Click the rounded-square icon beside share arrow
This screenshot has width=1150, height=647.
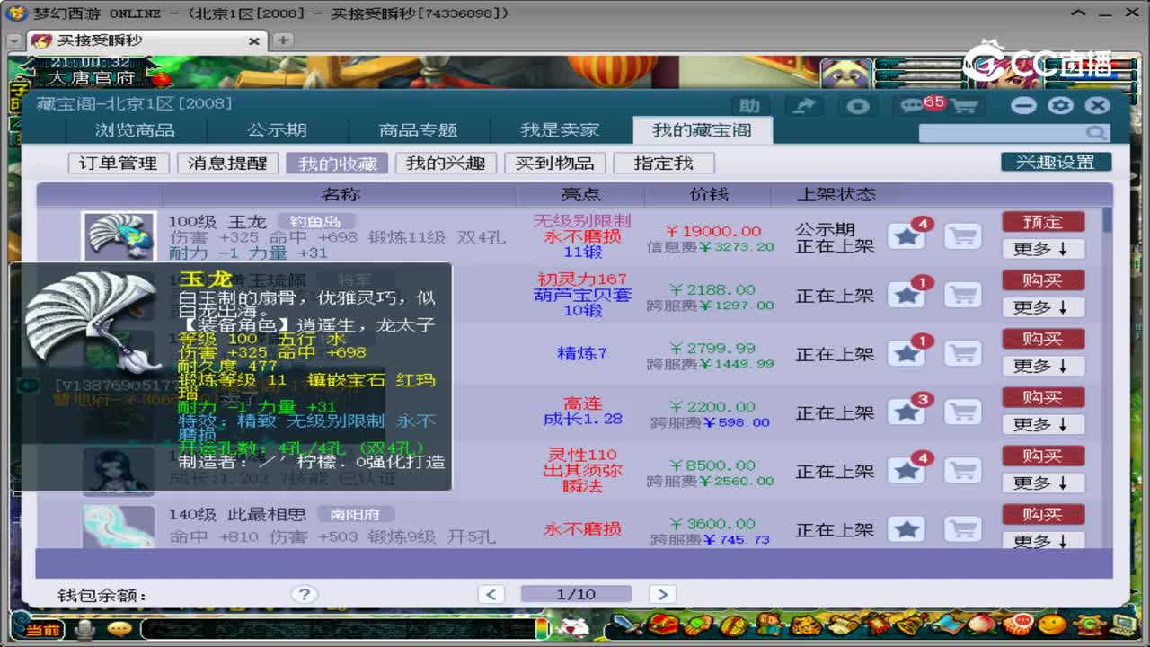(858, 105)
